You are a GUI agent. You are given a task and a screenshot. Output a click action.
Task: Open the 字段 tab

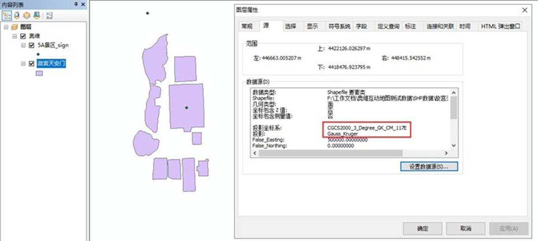coord(361,26)
